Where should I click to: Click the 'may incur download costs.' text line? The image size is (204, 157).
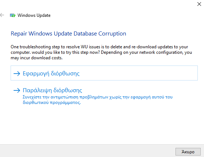pyautogui.click(x=37, y=58)
